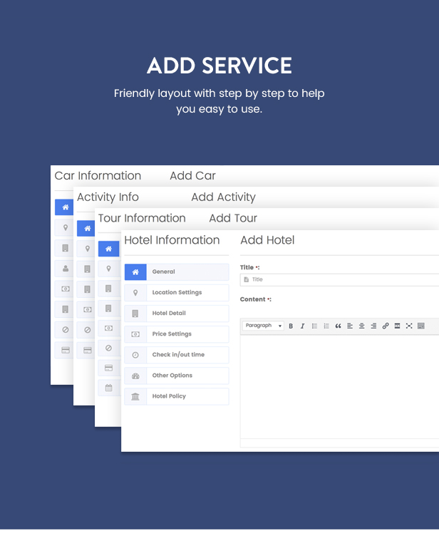439x533 pixels.
Task: Align the text to the right
Action: coord(373,326)
